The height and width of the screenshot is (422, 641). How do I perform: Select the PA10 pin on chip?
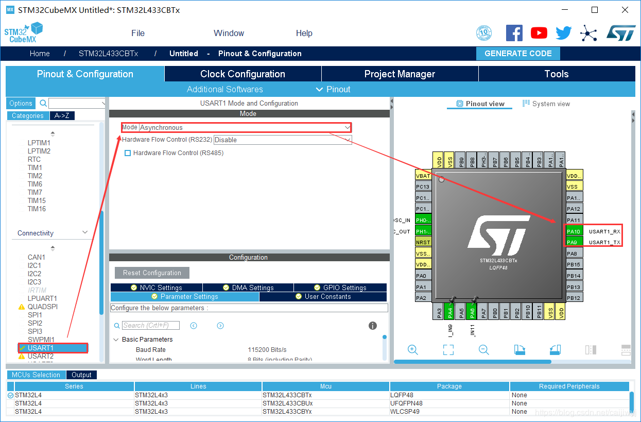pos(574,231)
